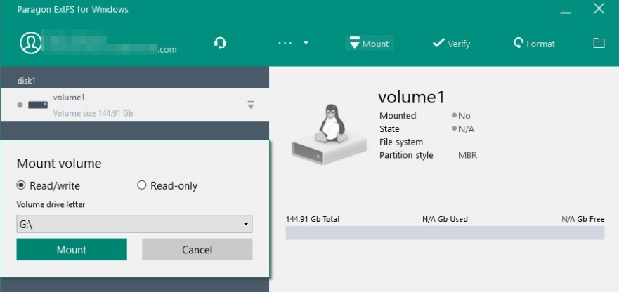Click the volume1 mount arrow icon
This screenshot has height=292, width=619.
click(251, 105)
